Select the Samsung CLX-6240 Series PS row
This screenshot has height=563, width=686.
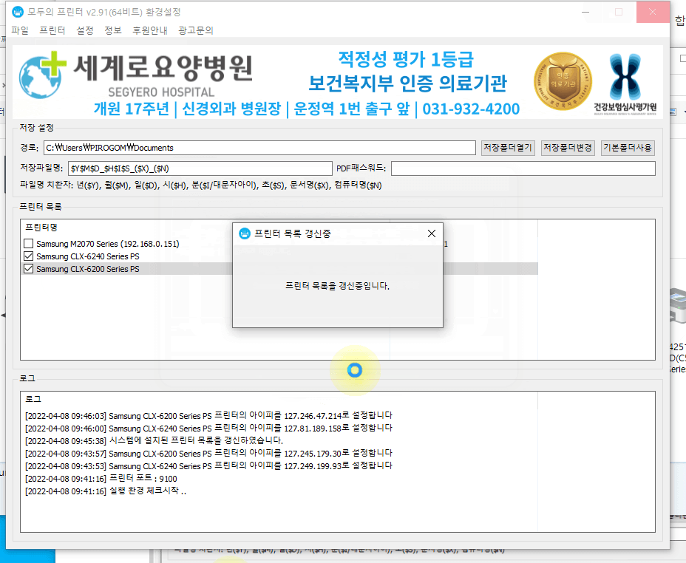coord(87,256)
